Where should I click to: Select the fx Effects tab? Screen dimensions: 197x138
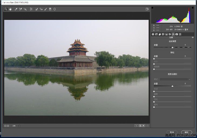coord(173,34)
